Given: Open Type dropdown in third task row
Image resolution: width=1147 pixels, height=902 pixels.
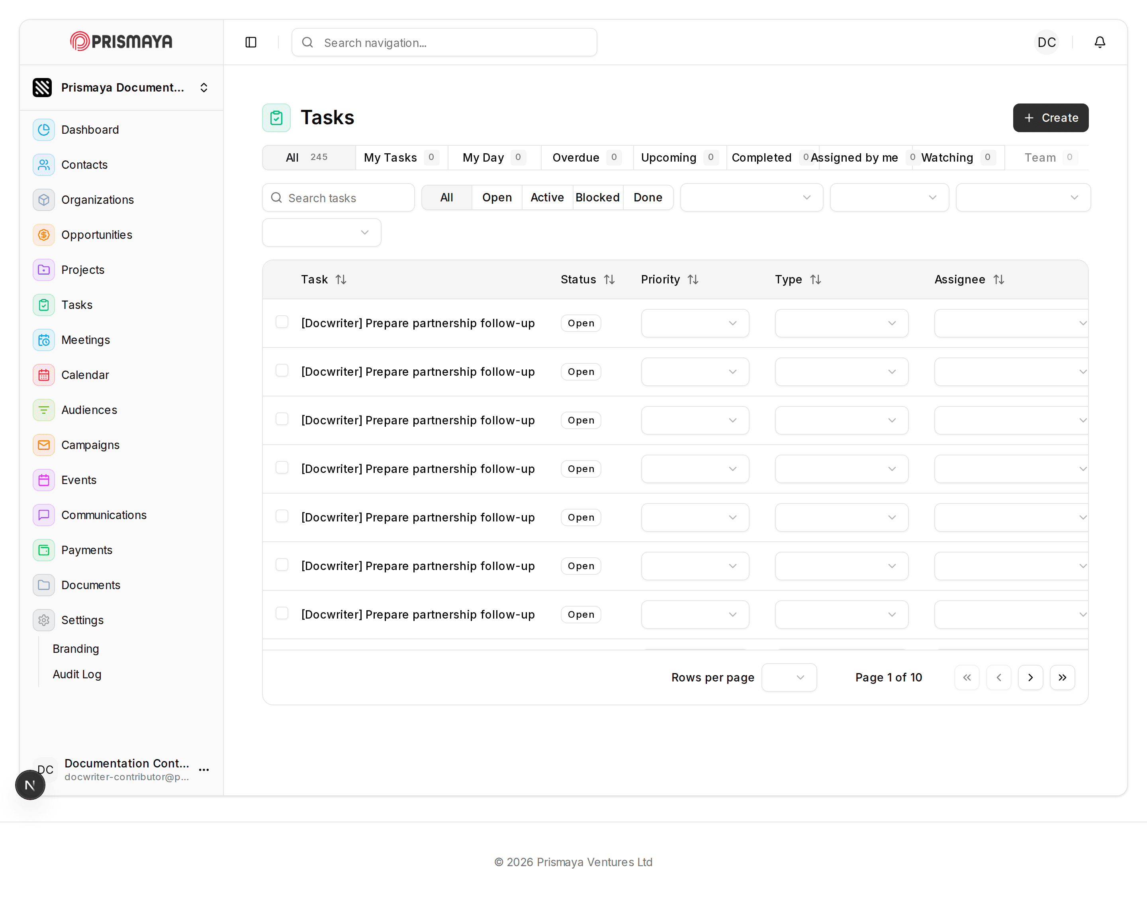Looking at the screenshot, I should (841, 420).
